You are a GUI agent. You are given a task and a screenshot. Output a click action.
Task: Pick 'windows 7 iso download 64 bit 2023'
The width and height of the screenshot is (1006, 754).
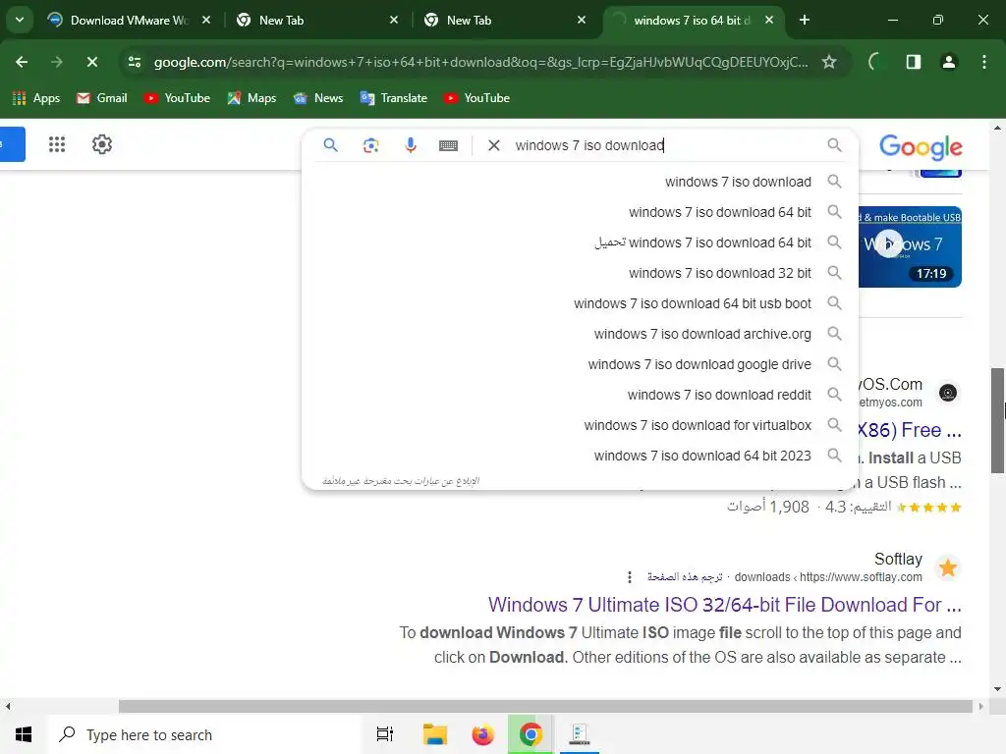580,456
